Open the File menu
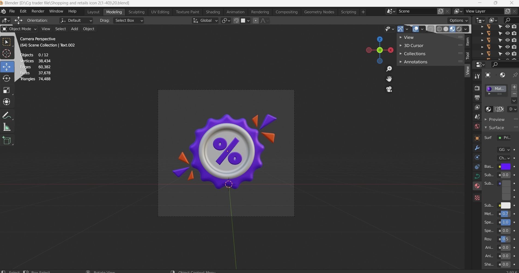The width and height of the screenshot is (519, 273). pos(12,11)
